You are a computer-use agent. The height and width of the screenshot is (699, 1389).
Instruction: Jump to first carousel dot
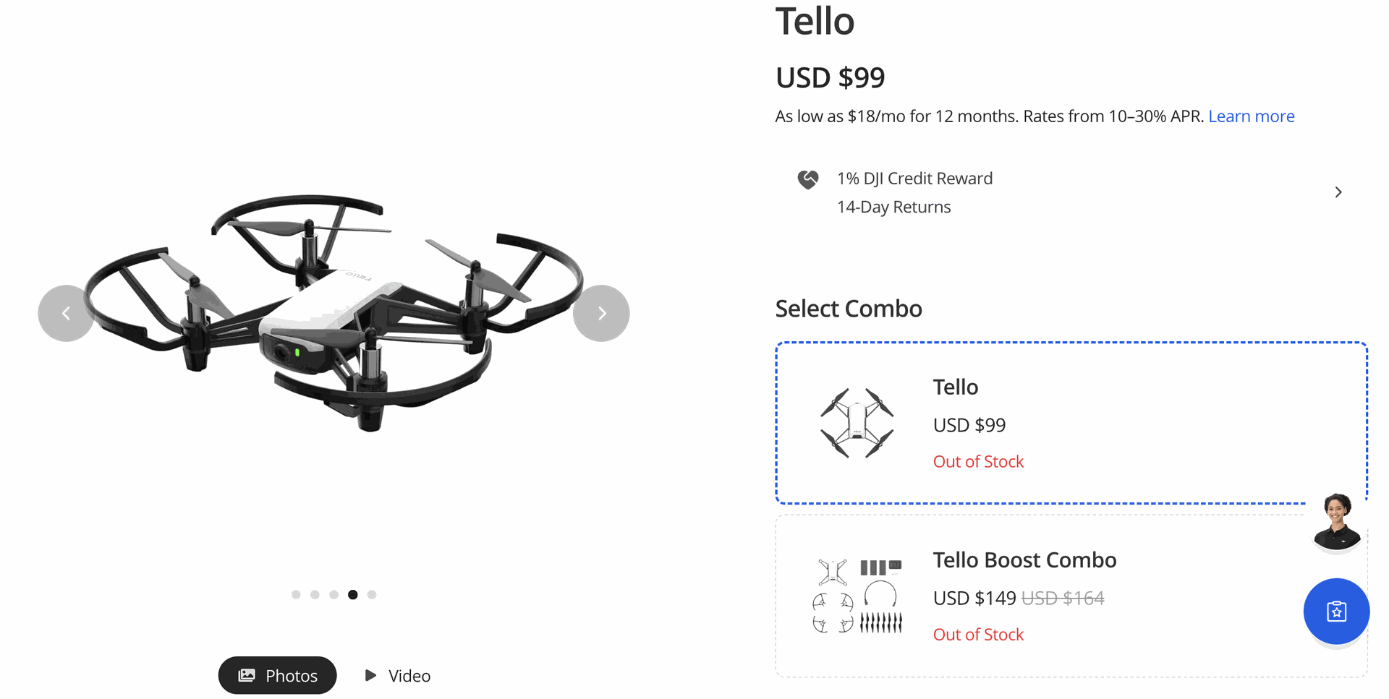coord(296,594)
